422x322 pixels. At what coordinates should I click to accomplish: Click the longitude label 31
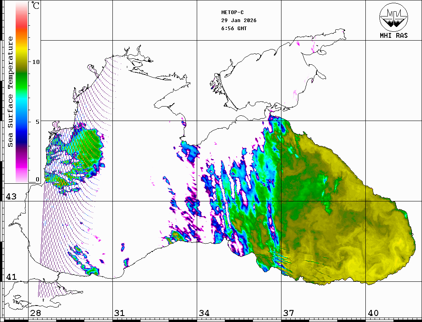click(x=119, y=313)
